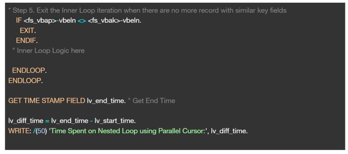Click the outer unindented ENDLOOP statement
Viewport: 348px width, 154px height.
24,81
